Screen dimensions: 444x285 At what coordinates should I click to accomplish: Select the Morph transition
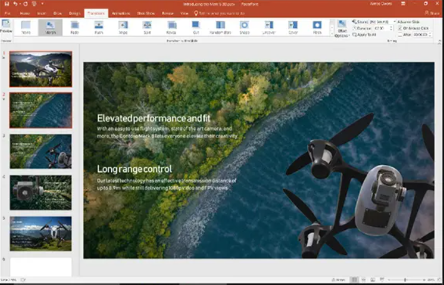click(x=50, y=27)
